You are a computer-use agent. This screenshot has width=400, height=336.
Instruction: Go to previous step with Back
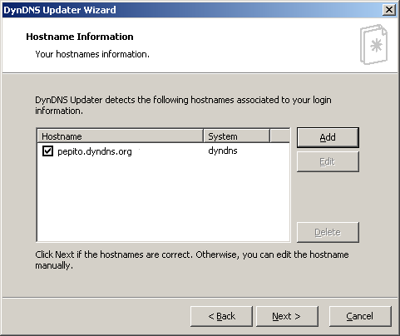click(221, 316)
